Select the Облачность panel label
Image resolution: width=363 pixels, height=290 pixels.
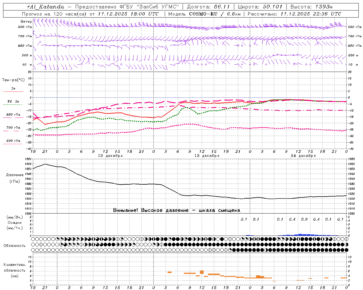[14, 246]
